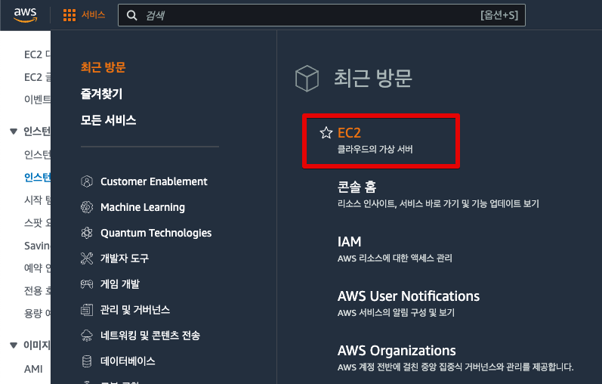The height and width of the screenshot is (384, 602).
Task: Click the AWS logo
Action: [26, 15]
